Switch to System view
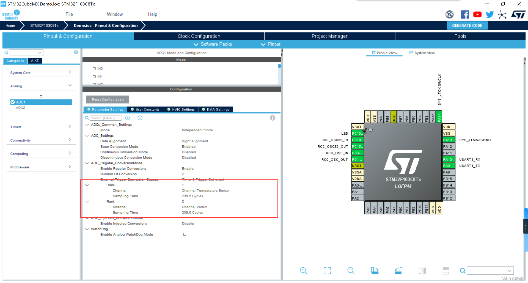Viewport: 528px width, 283px height. pos(422,53)
